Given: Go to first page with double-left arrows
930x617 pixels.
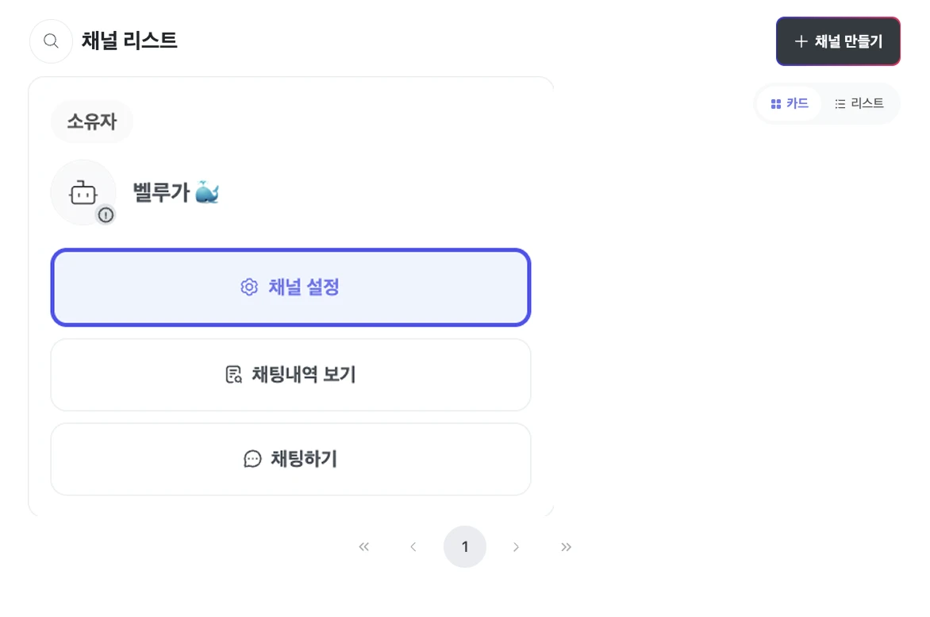Looking at the screenshot, I should [363, 546].
